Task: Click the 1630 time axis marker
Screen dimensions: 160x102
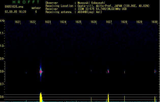Action: pos(154,22)
